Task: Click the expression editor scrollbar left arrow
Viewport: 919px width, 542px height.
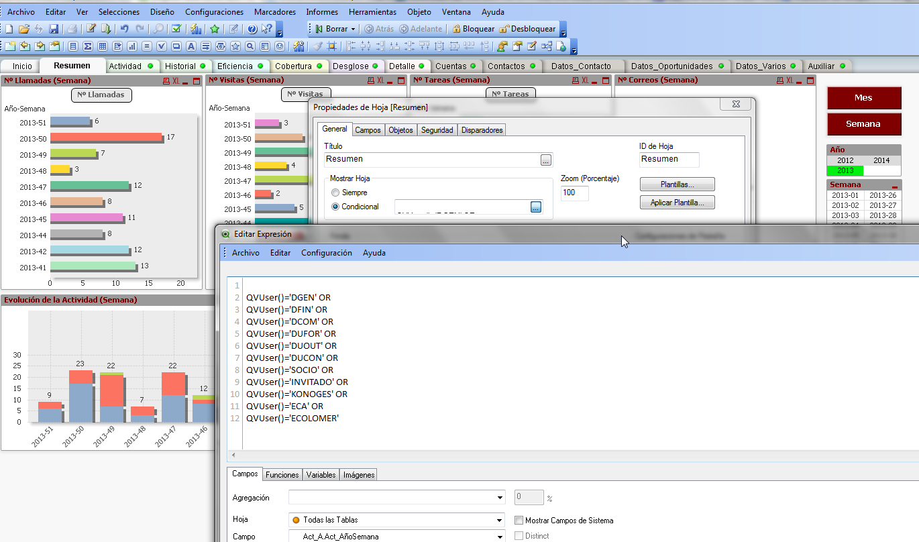Action: coord(233,455)
